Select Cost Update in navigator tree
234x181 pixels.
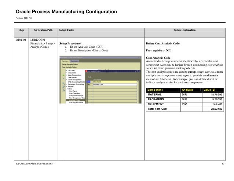pos(72,77)
